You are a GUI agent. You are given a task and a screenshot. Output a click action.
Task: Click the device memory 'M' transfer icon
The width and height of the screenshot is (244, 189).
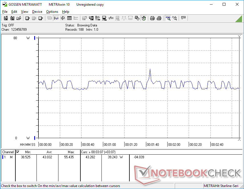[40, 18]
